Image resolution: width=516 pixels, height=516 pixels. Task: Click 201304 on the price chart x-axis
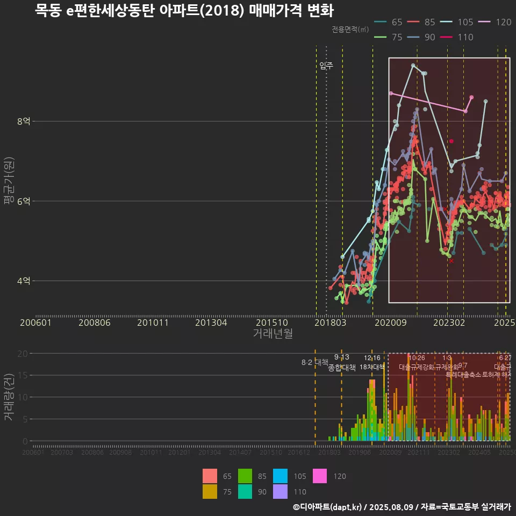point(211,322)
